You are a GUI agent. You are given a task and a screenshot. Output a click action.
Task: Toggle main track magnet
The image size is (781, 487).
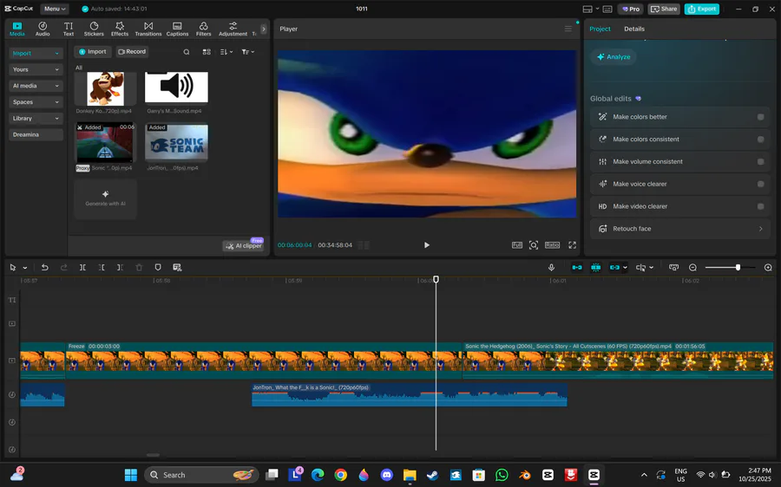577,268
